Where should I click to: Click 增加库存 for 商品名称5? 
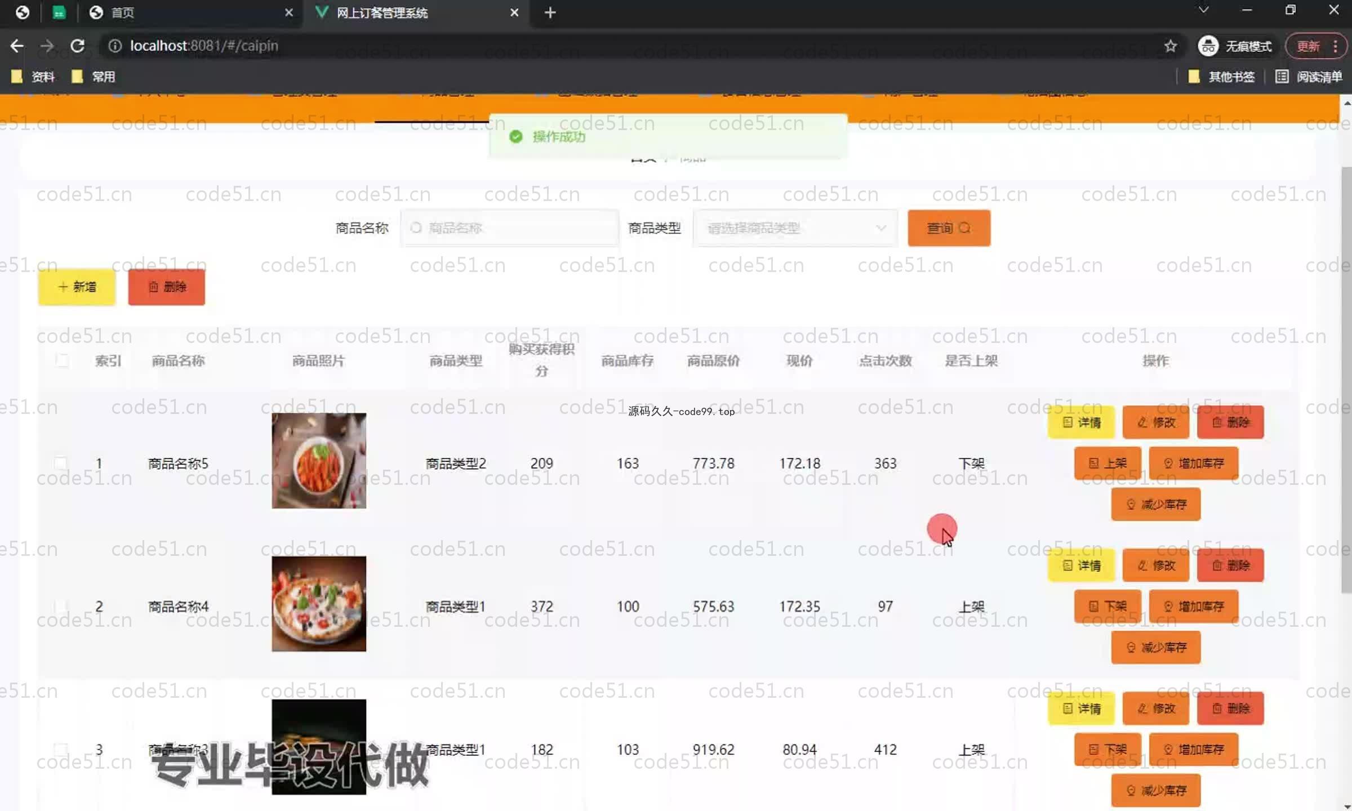pyautogui.click(x=1194, y=463)
